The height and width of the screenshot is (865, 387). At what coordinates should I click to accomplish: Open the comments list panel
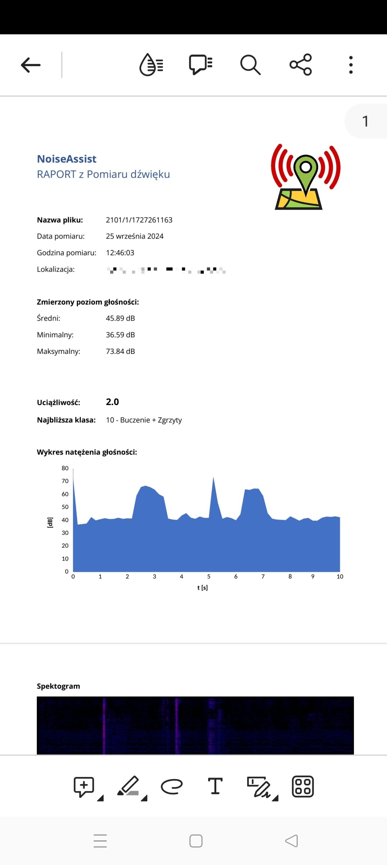[200, 65]
